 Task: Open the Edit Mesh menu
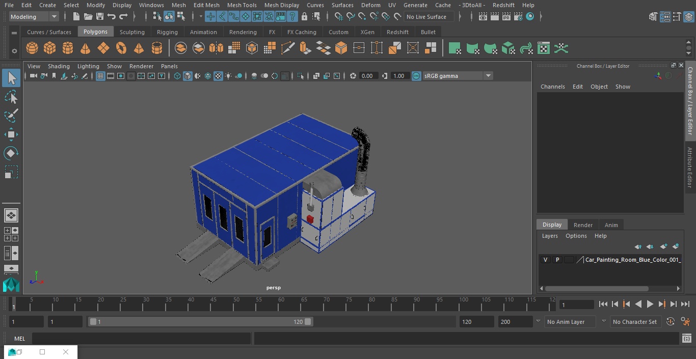206,5
